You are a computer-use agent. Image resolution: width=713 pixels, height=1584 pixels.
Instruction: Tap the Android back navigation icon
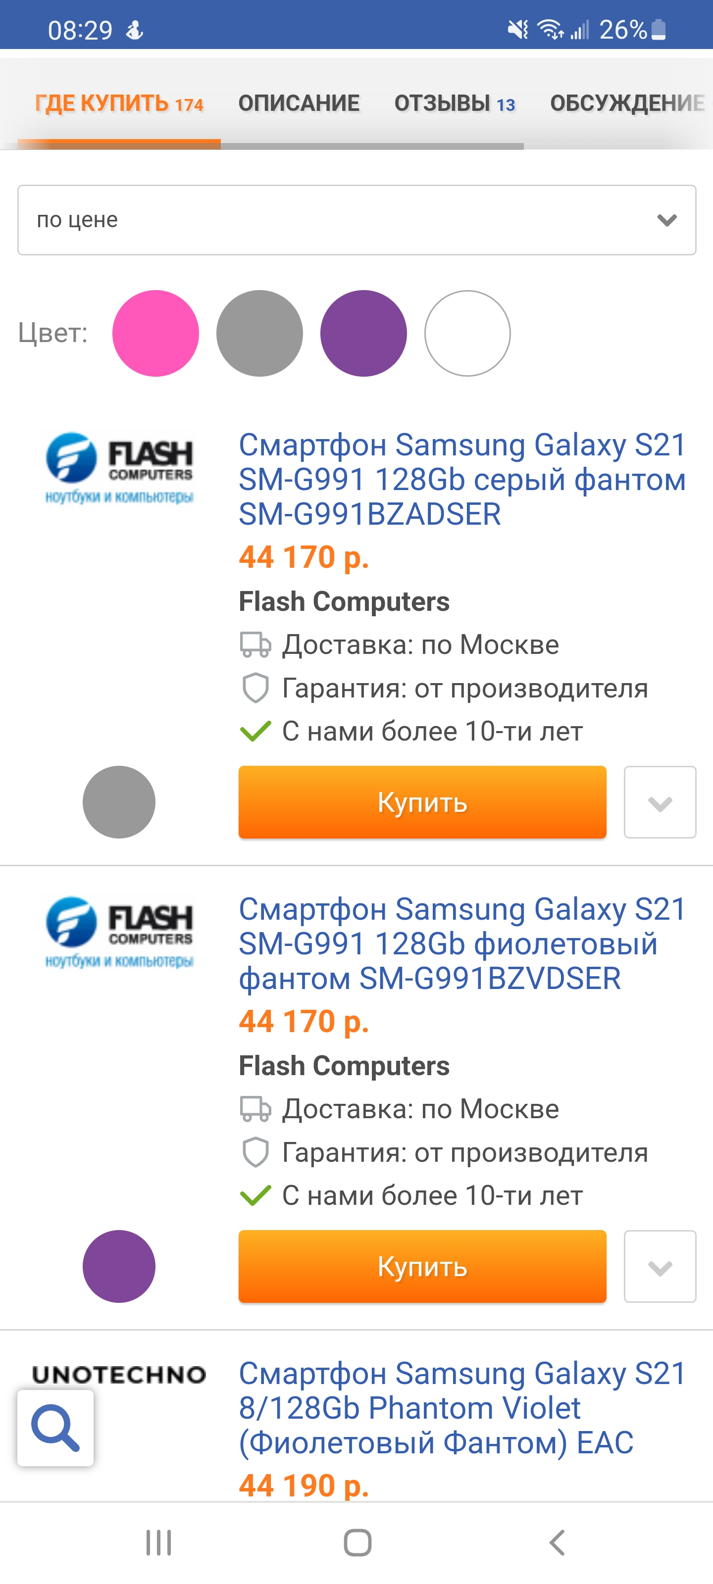[x=557, y=1542]
